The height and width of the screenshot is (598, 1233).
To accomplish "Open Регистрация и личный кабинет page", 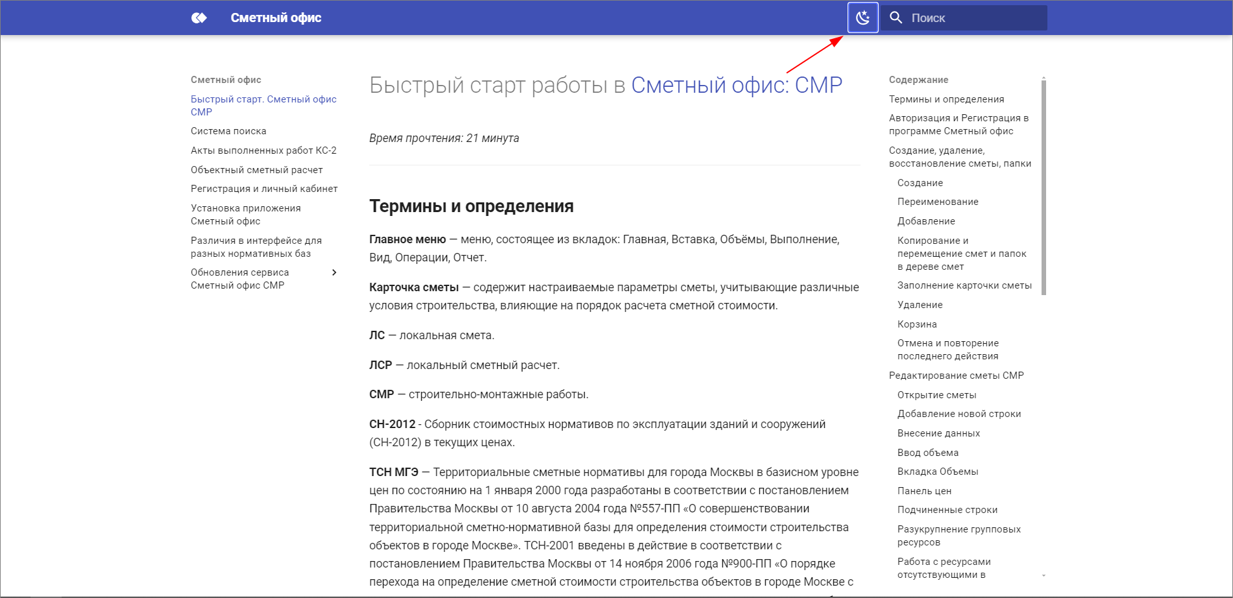I will tap(263, 188).
